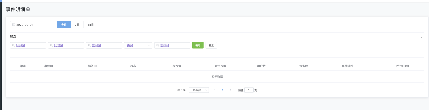Go to previous page arrow

coord(215,90)
